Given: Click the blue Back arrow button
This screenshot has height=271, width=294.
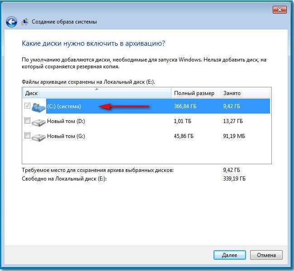Looking at the screenshot, I should click(11, 22).
